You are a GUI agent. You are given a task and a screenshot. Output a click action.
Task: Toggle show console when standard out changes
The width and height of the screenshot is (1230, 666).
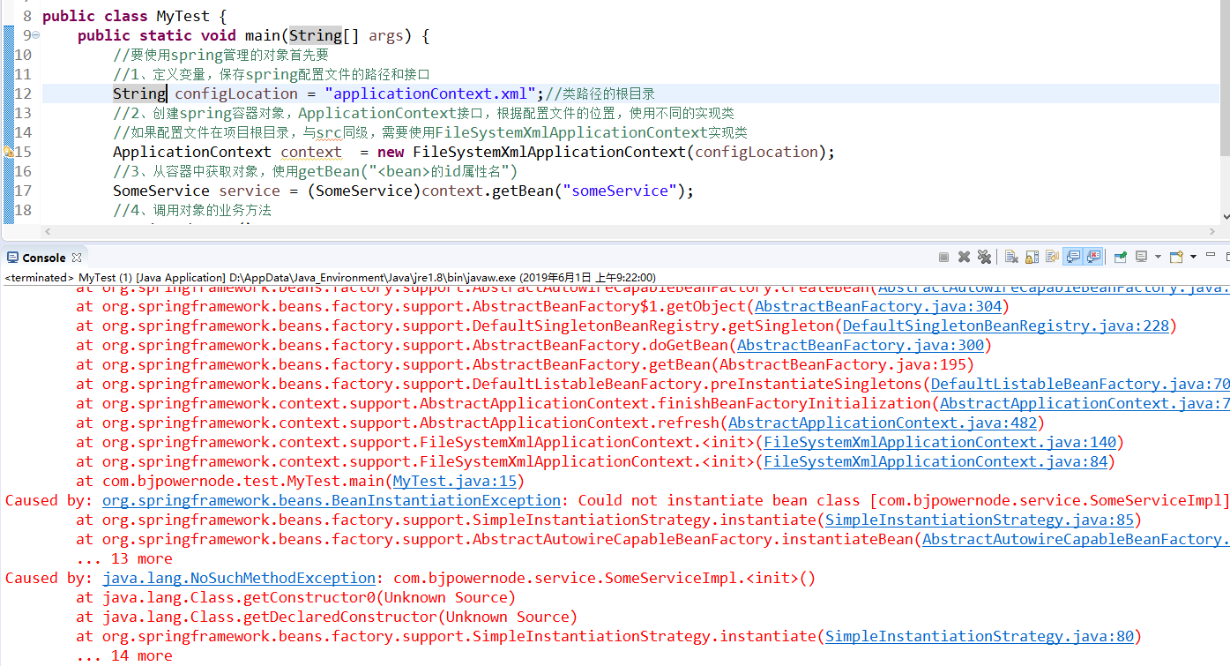click(1072, 257)
